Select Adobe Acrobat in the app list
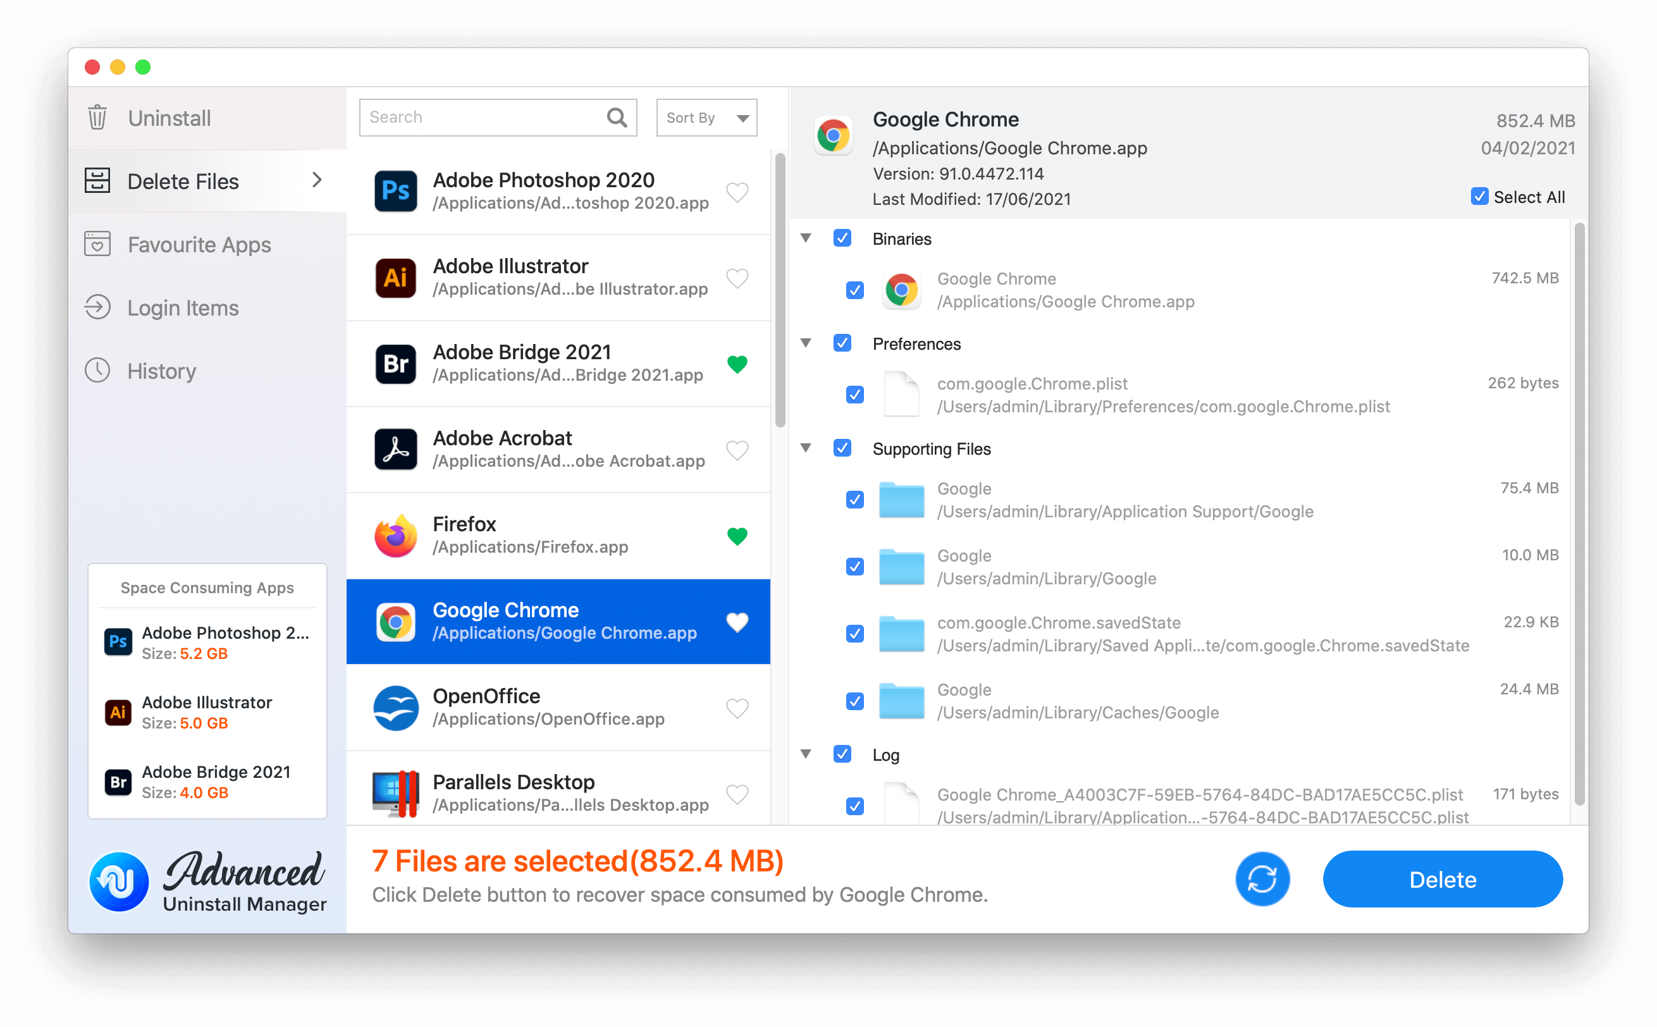1657x1027 pixels. (558, 450)
